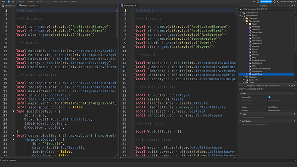Image resolution: width=297 pixels, height=167 pixels.
Task: Open the help icon near Collaborate
Action: [275, 2]
